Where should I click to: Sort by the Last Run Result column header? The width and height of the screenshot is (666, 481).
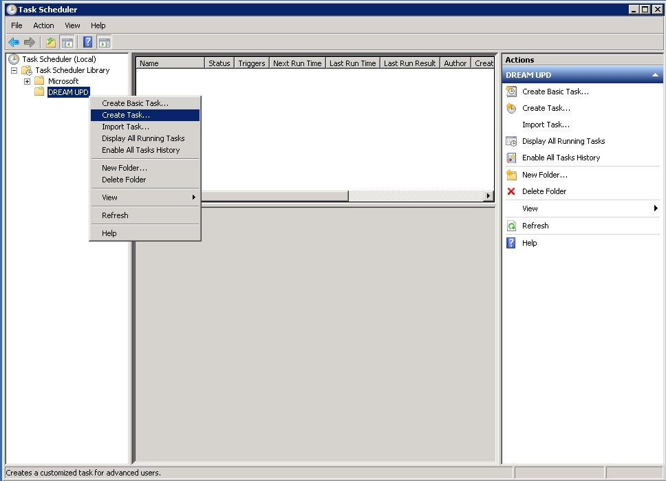click(x=410, y=63)
